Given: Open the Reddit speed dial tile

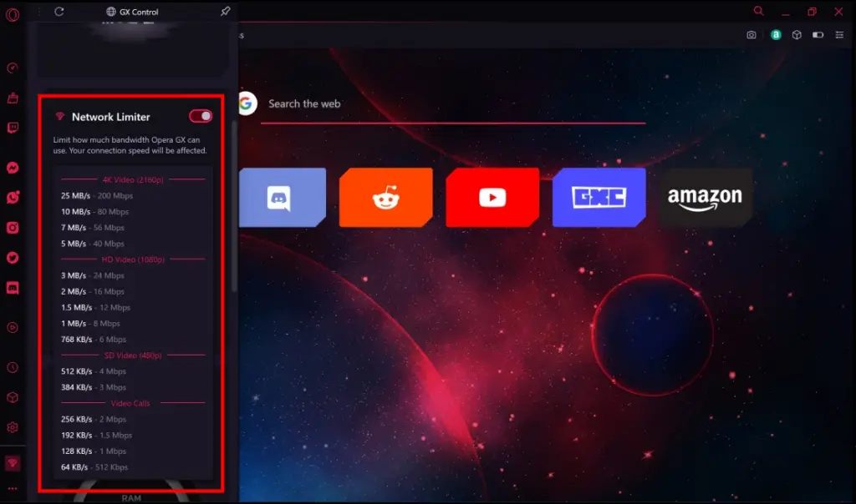Looking at the screenshot, I should point(386,197).
